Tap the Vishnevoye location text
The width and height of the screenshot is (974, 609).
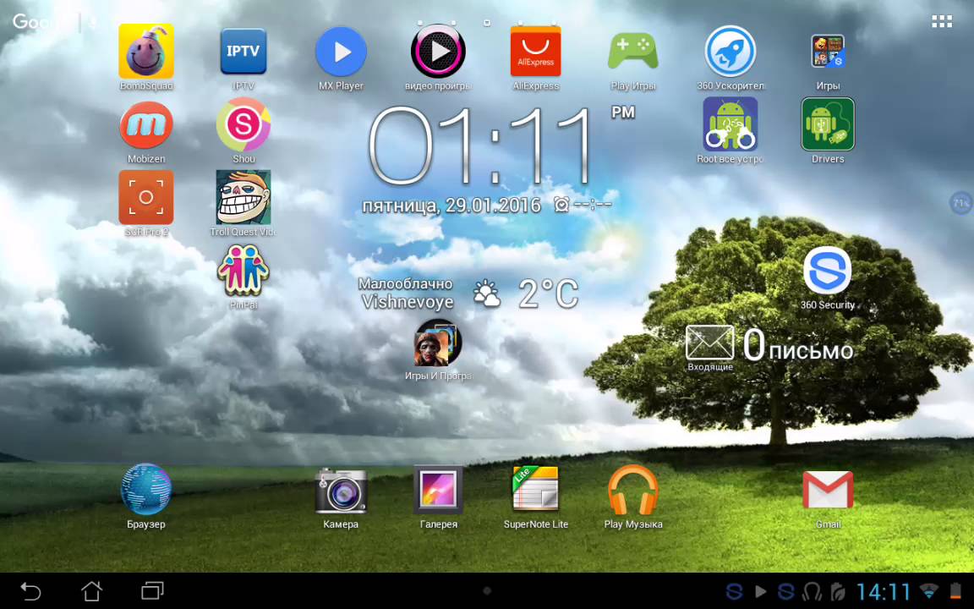(408, 302)
